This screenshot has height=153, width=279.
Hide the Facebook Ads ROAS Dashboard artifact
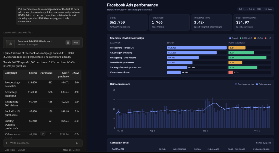tap(76, 43)
